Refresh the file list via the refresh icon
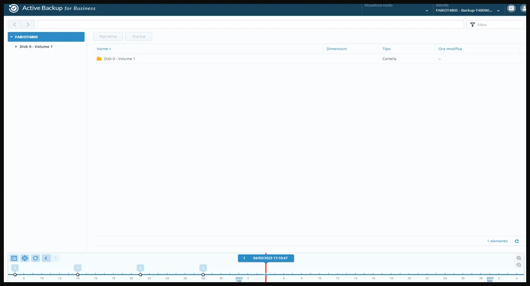Image resolution: width=530 pixels, height=286 pixels. click(x=516, y=241)
